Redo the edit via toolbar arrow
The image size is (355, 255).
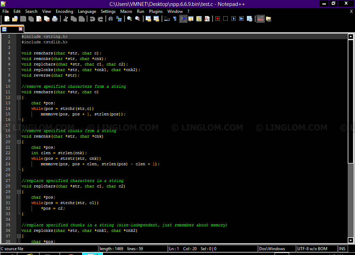pyautogui.click(x=100, y=19)
